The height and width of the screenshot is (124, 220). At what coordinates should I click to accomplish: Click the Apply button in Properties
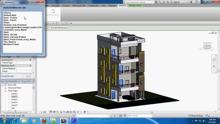[28, 76]
